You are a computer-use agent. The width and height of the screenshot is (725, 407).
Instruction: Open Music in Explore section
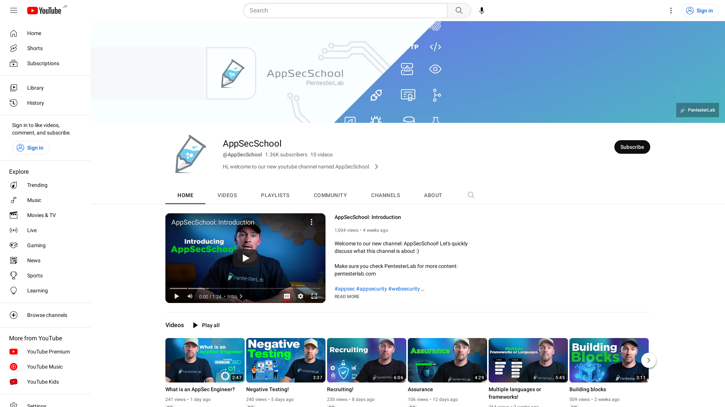(45, 200)
